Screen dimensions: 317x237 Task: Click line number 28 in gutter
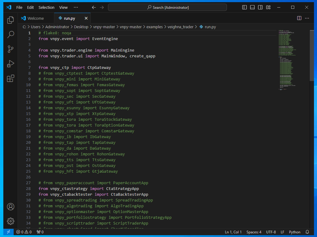(28, 189)
